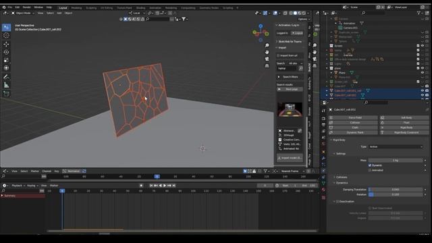Select the Measure tool

pos(6,85)
